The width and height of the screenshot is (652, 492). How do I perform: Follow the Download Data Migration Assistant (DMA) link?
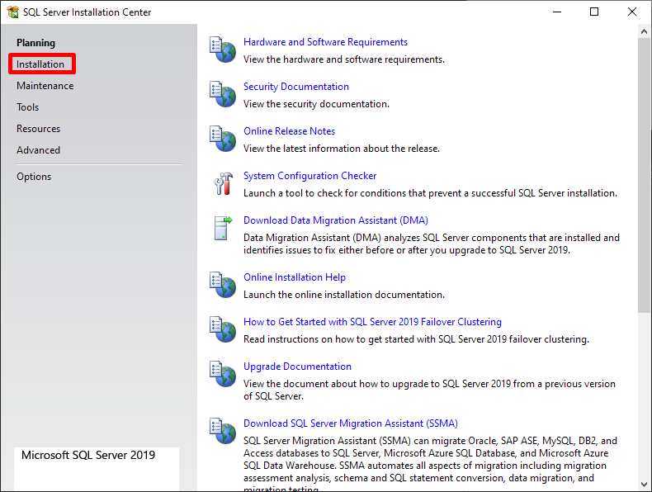(x=335, y=220)
